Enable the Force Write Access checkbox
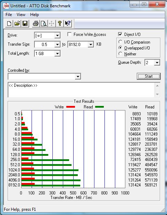Screen dimensions: 167x215 click(x=69, y=34)
